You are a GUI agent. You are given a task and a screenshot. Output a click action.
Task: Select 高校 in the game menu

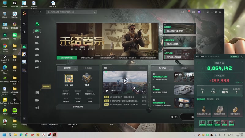(x=37, y=49)
